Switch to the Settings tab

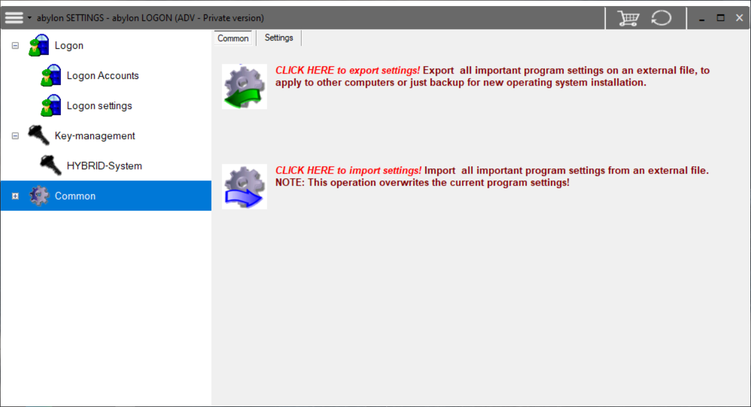tap(279, 38)
